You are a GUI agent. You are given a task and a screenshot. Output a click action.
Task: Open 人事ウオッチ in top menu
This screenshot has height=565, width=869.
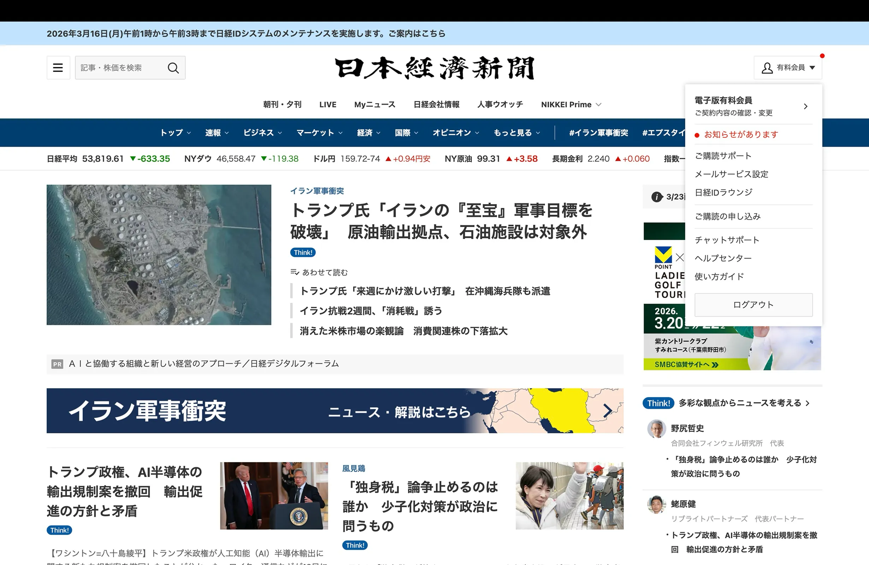coord(500,105)
